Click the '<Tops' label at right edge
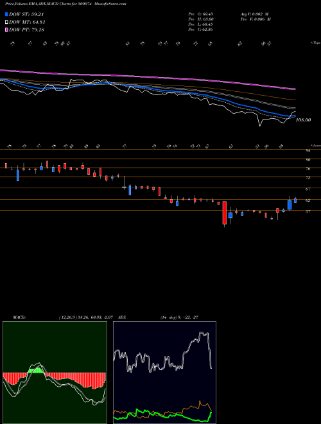321x424 pixels. (x=315, y=43)
